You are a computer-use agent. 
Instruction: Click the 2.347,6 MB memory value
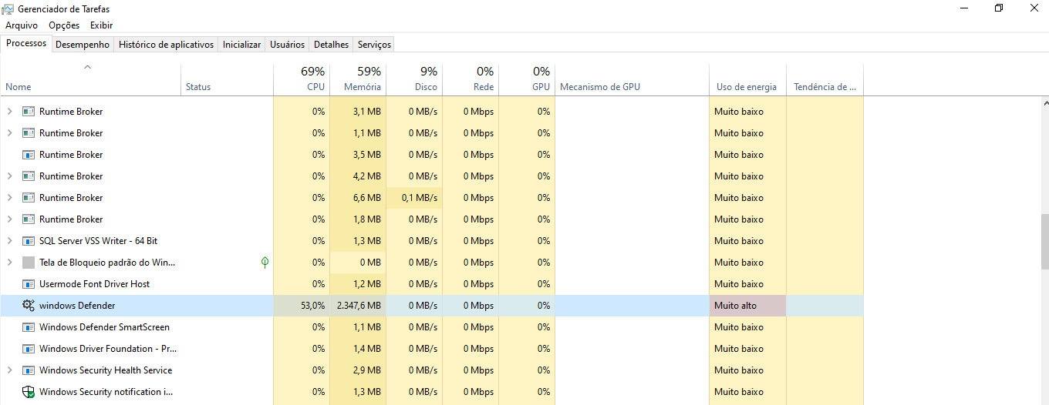point(359,306)
